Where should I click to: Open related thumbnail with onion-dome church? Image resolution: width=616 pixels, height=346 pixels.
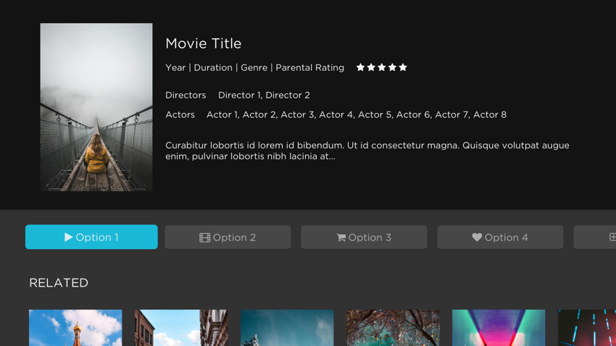click(75, 328)
